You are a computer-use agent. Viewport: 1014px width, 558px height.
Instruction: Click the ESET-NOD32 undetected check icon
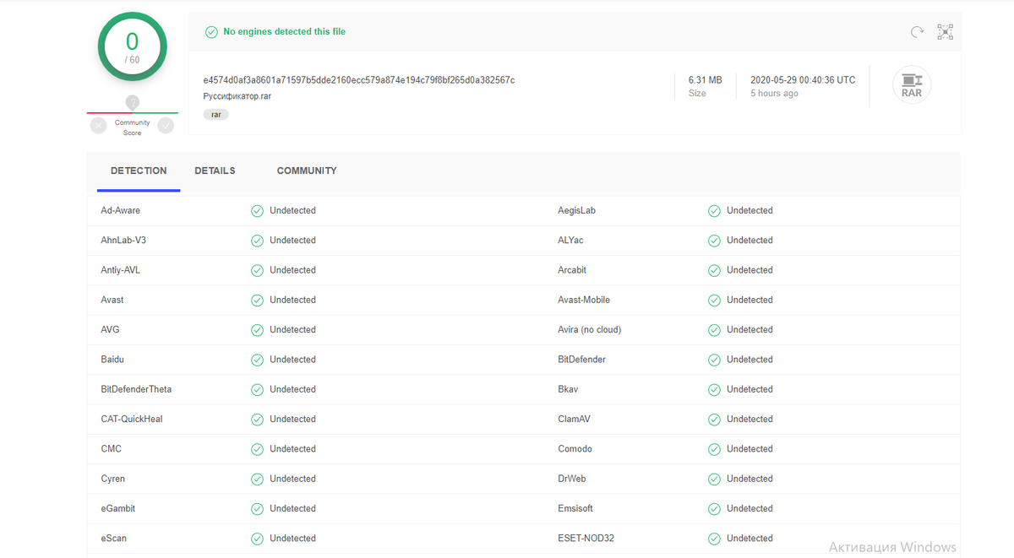(714, 539)
